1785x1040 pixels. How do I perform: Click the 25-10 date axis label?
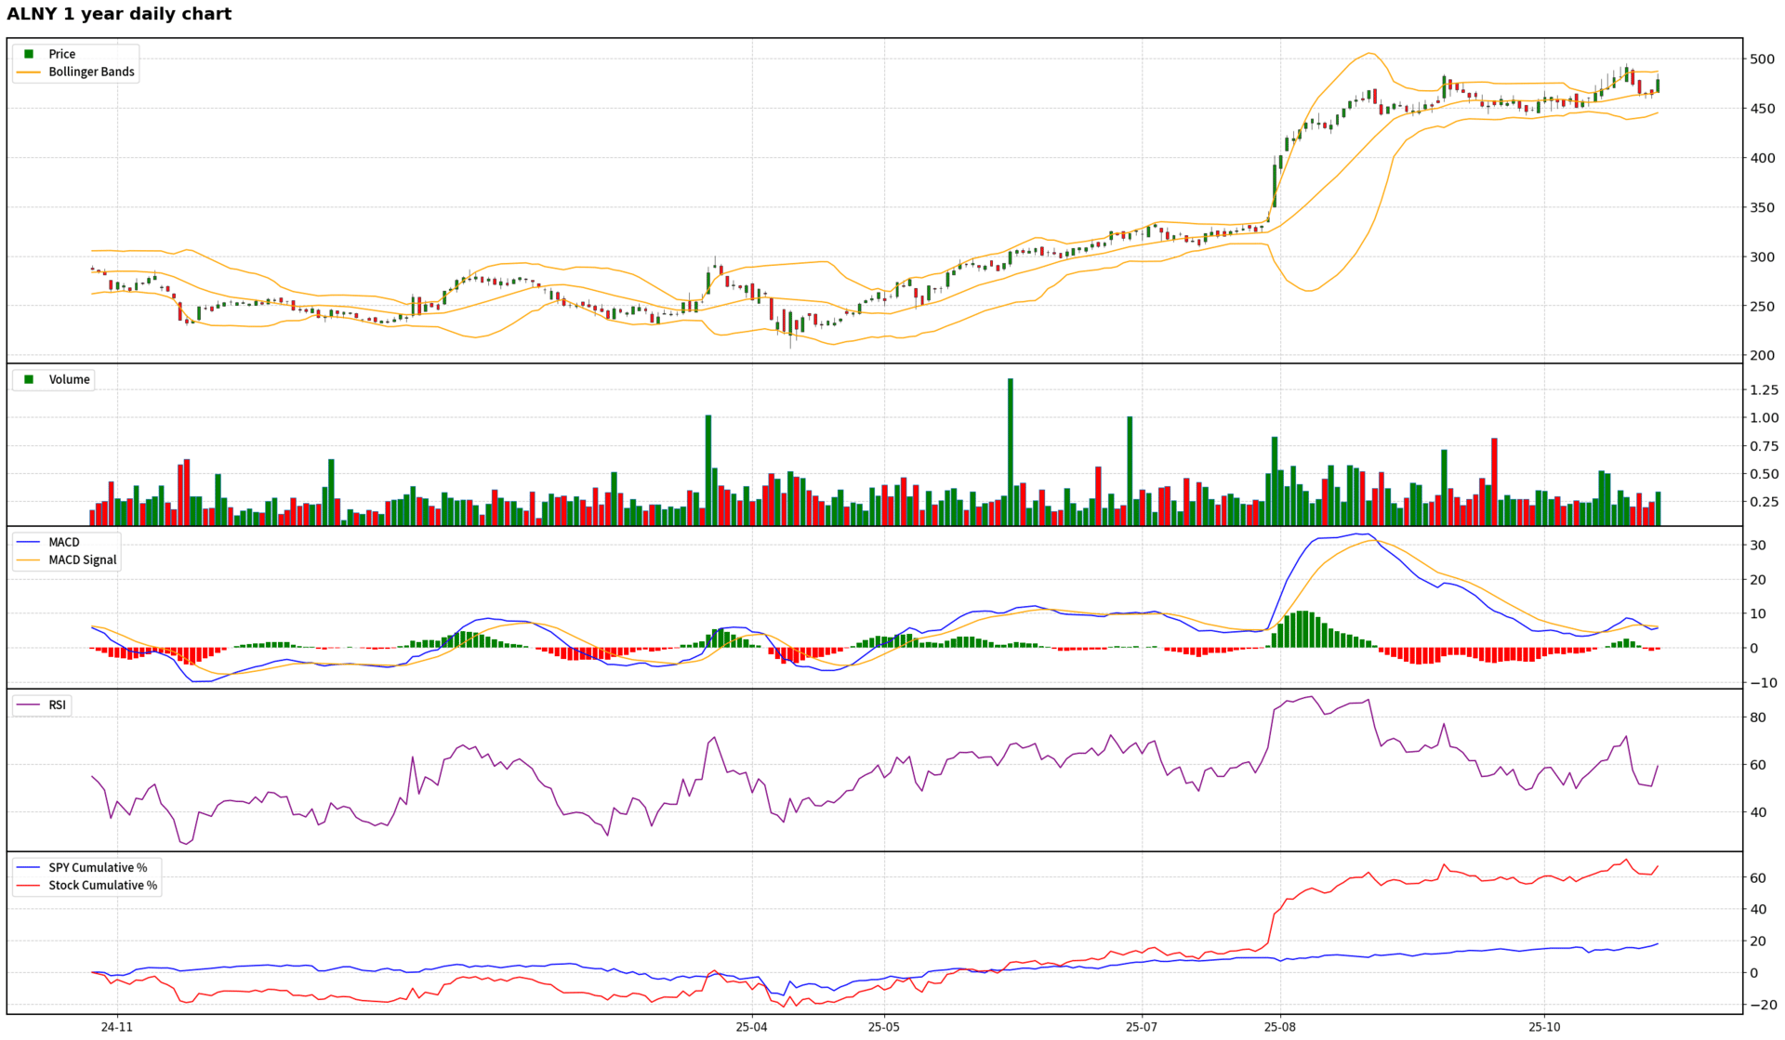click(1544, 1027)
